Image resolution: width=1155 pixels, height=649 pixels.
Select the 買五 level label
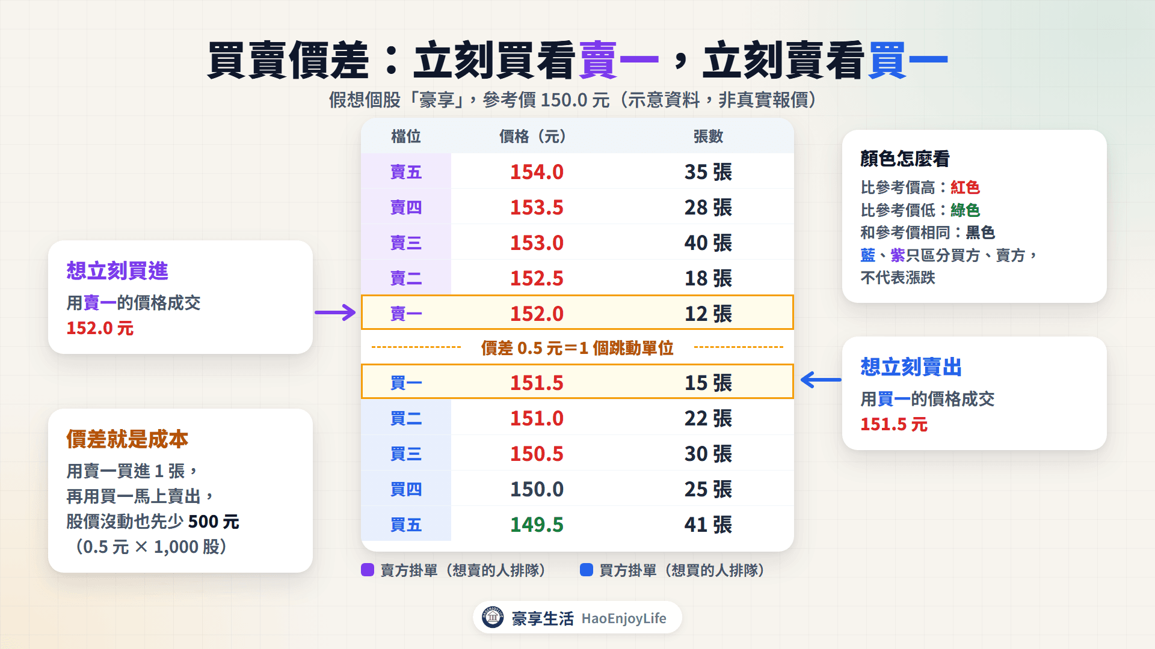click(406, 525)
